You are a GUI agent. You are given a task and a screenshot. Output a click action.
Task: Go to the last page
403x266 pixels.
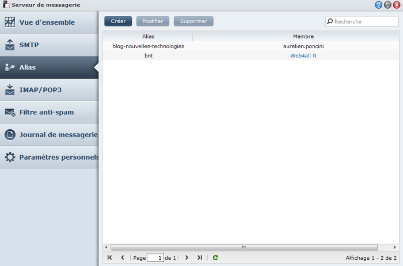(x=200, y=257)
